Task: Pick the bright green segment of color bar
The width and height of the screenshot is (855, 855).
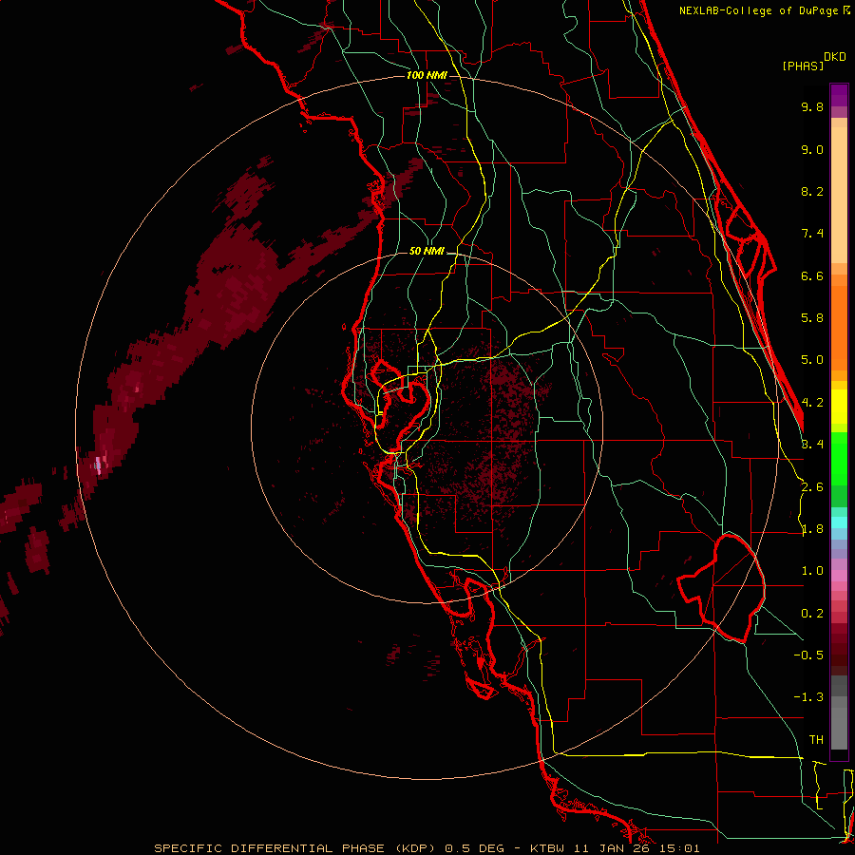Action: click(x=839, y=458)
